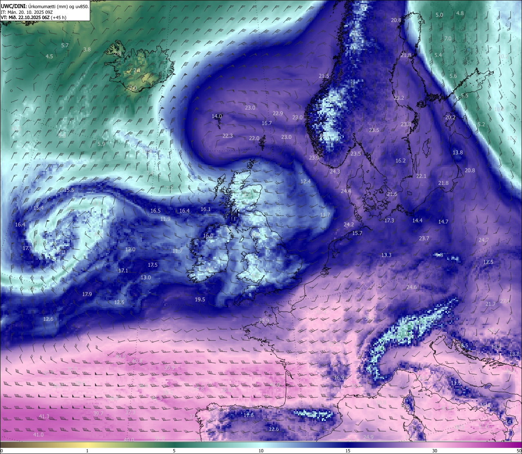The image size is (522, 454).
Task: Click the 12.4 value over the North Sea
Action: pyautogui.click(x=305, y=181)
